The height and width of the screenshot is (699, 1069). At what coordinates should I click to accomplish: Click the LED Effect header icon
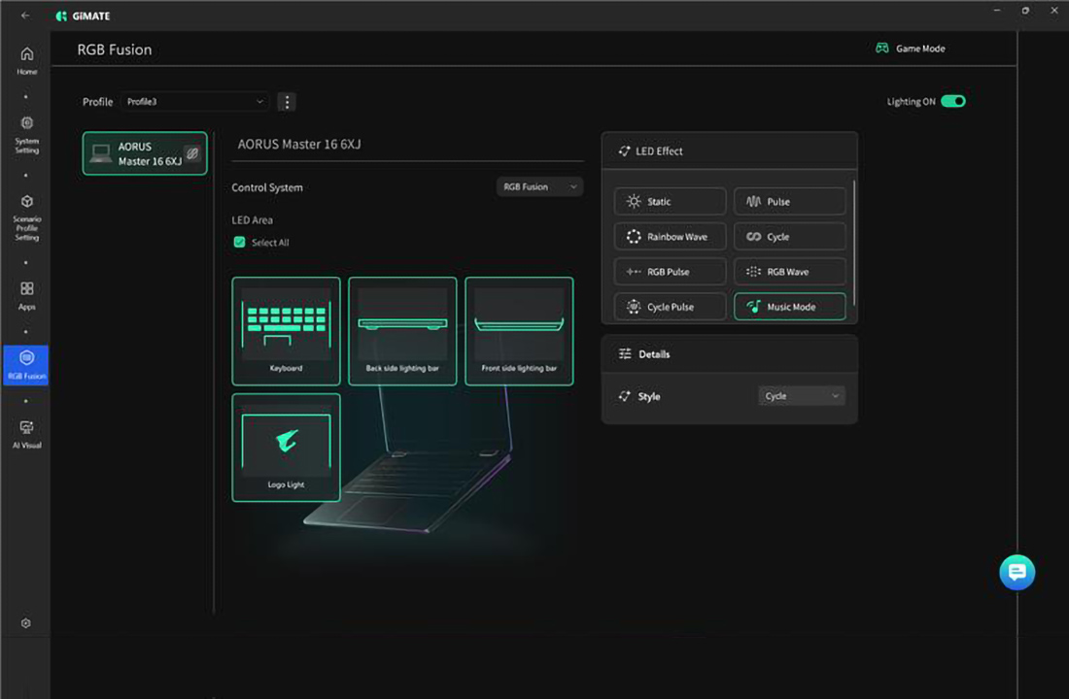pos(624,150)
